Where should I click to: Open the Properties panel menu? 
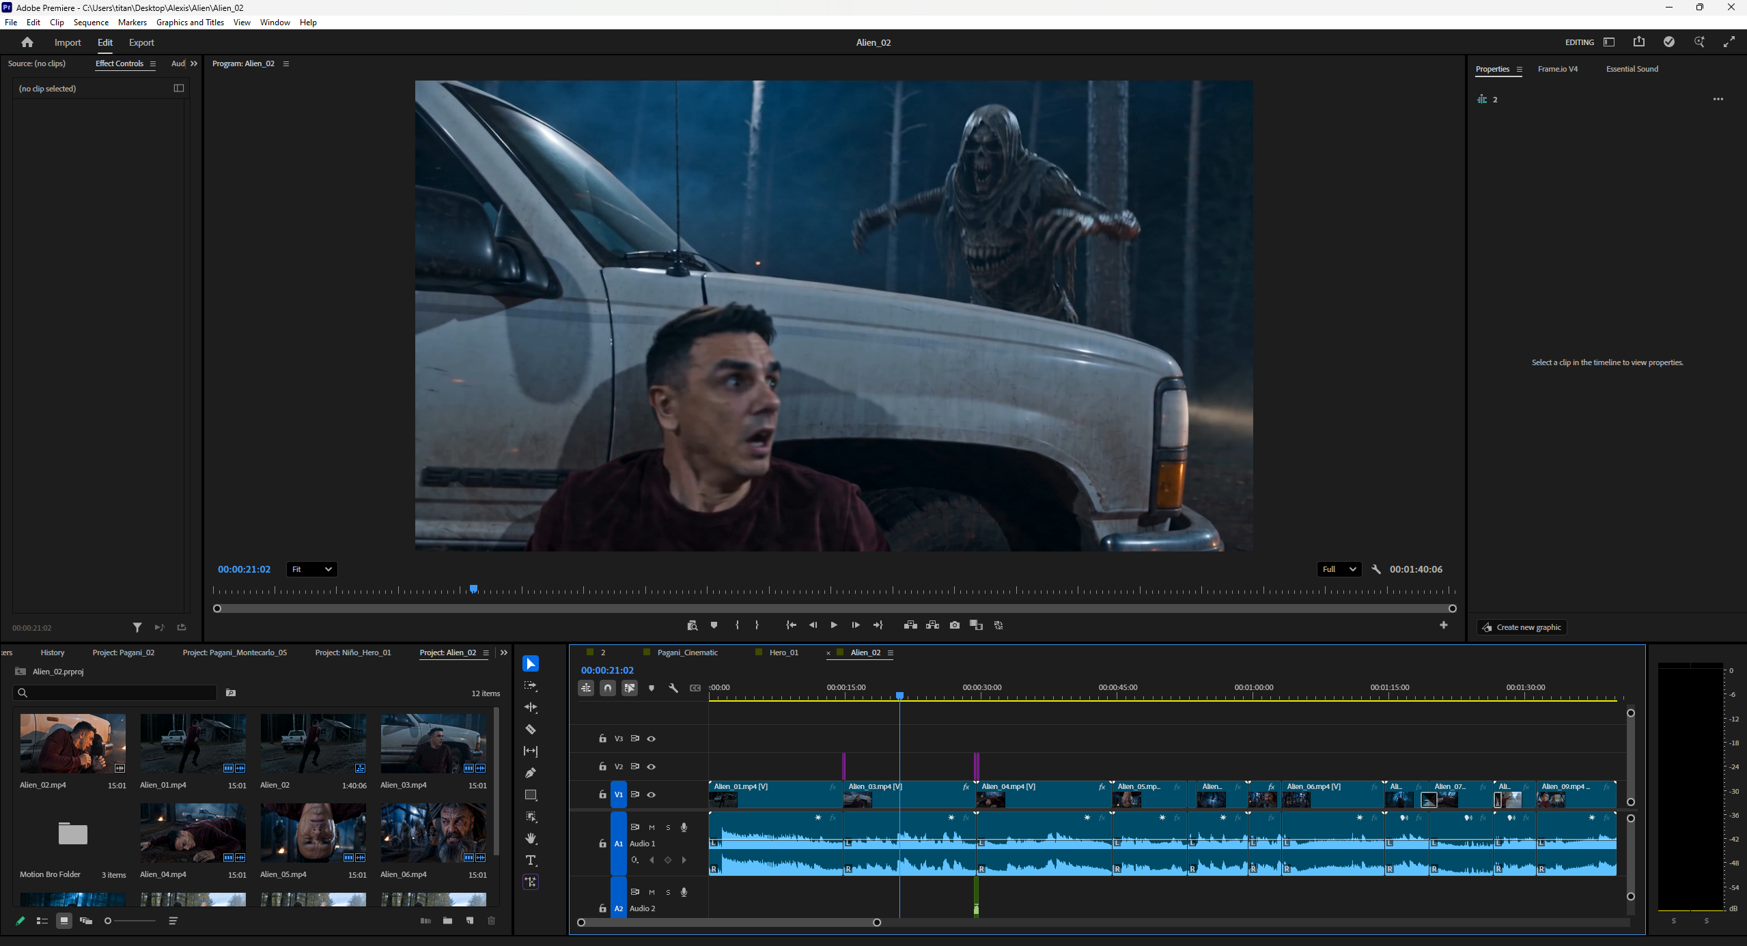(x=1520, y=69)
